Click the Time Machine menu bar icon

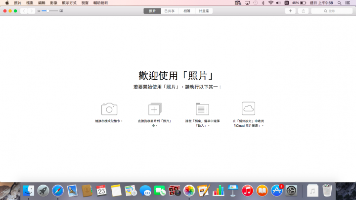(x=255, y=3)
